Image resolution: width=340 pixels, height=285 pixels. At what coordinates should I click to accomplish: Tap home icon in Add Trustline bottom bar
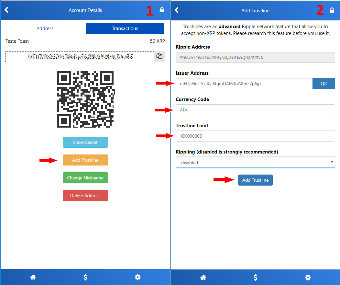(203, 277)
